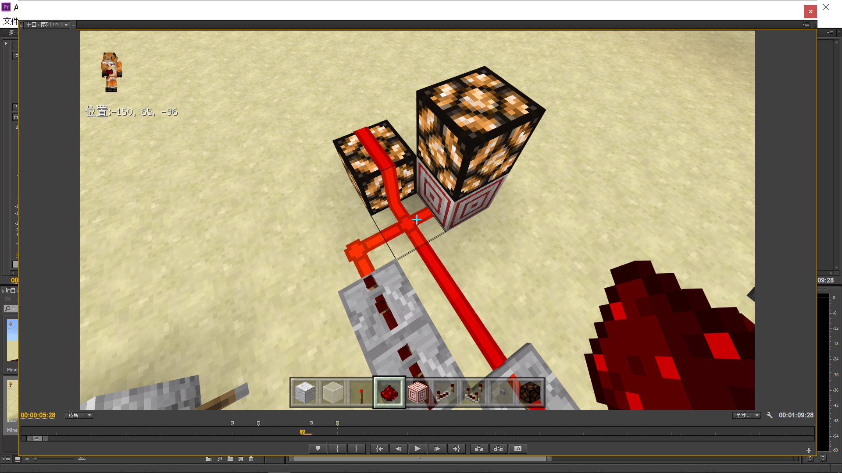Open the 全分 playback resolution dropdown
This screenshot has width=842, height=473.
pyautogui.click(x=746, y=415)
